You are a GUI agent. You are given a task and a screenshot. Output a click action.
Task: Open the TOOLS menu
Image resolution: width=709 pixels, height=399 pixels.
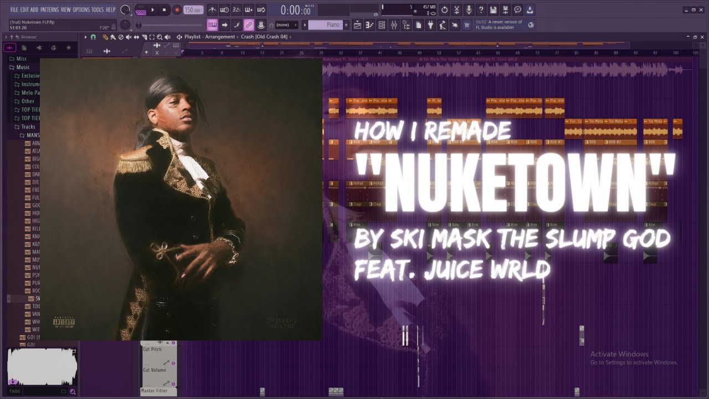pyautogui.click(x=97, y=10)
